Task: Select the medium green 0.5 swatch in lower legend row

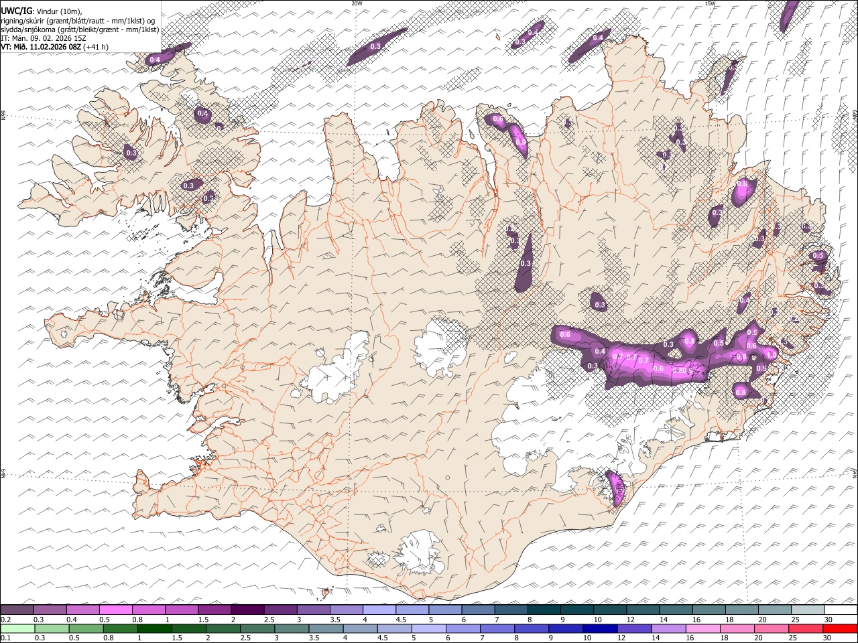Action: pyautogui.click(x=86, y=628)
